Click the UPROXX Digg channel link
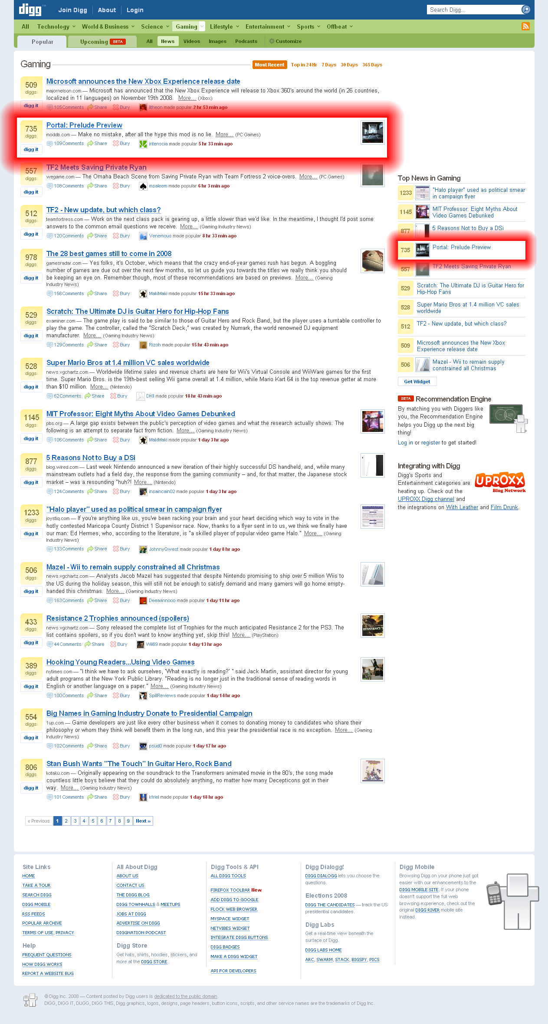The image size is (548, 1024). 426,499
